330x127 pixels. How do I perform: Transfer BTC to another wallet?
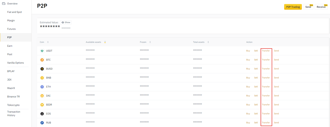(x=266, y=60)
